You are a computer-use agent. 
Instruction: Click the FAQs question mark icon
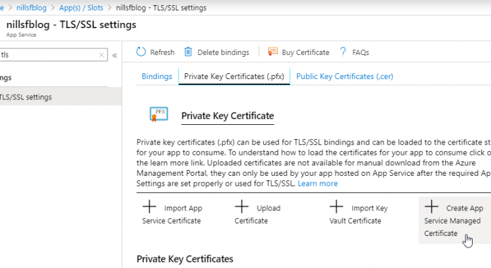tap(343, 52)
